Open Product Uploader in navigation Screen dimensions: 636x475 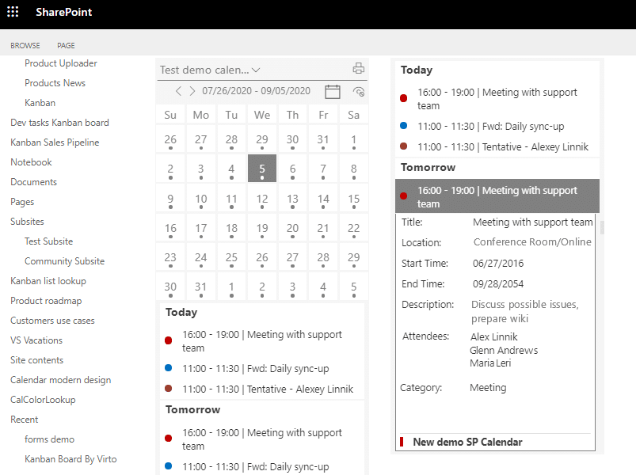tap(61, 63)
